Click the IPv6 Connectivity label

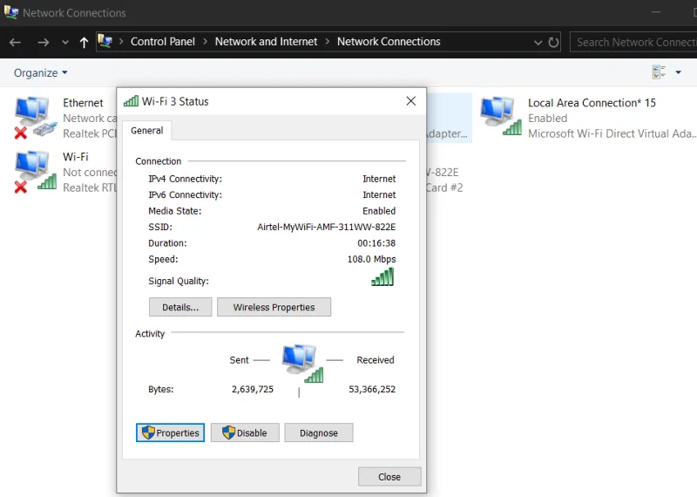186,195
